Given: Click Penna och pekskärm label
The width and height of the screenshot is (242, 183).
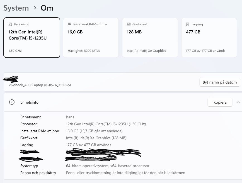Looking at the screenshot, I should click(38, 173).
